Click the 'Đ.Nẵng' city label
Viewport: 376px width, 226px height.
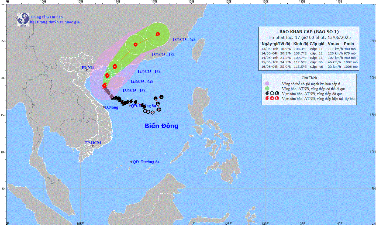pos(112,107)
